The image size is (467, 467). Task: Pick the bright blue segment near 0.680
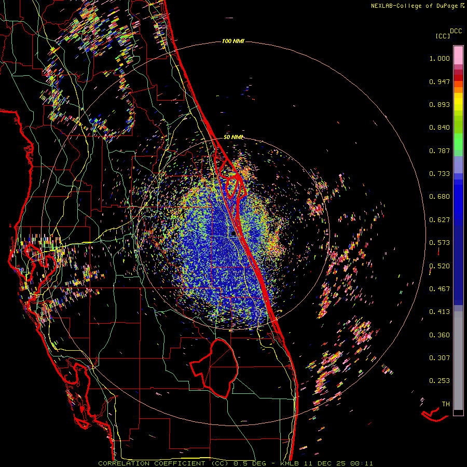pos(458,200)
